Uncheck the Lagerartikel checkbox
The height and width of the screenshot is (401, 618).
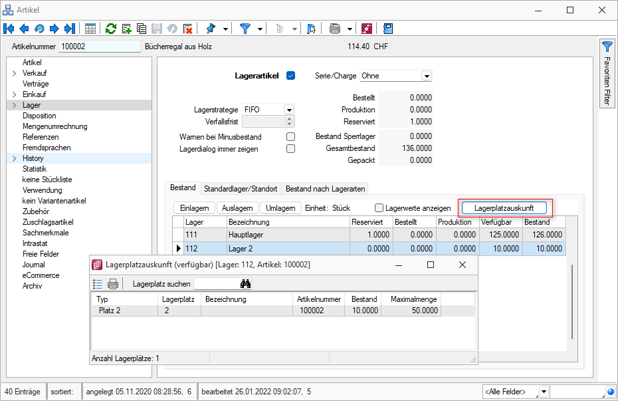tap(290, 76)
